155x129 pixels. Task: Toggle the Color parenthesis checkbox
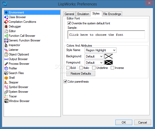(65, 82)
